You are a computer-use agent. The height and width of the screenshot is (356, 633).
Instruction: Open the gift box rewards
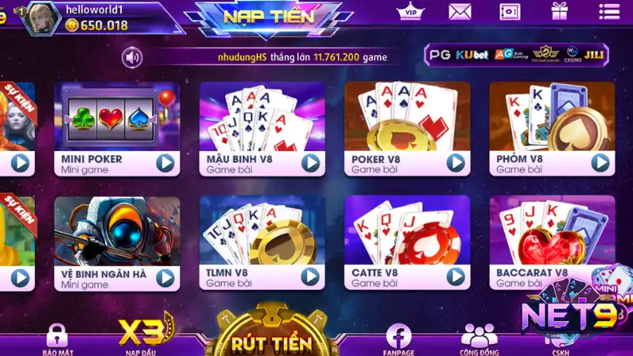559,11
